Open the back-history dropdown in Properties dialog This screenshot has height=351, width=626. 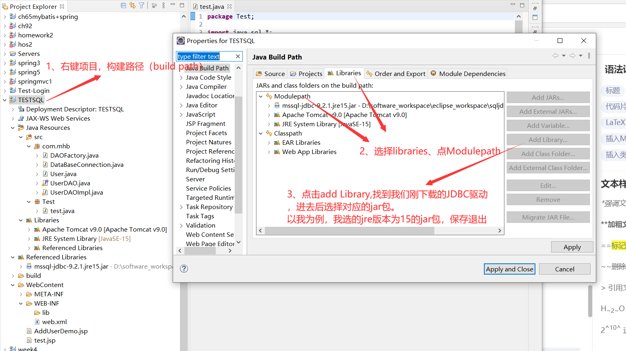[x=564, y=55]
